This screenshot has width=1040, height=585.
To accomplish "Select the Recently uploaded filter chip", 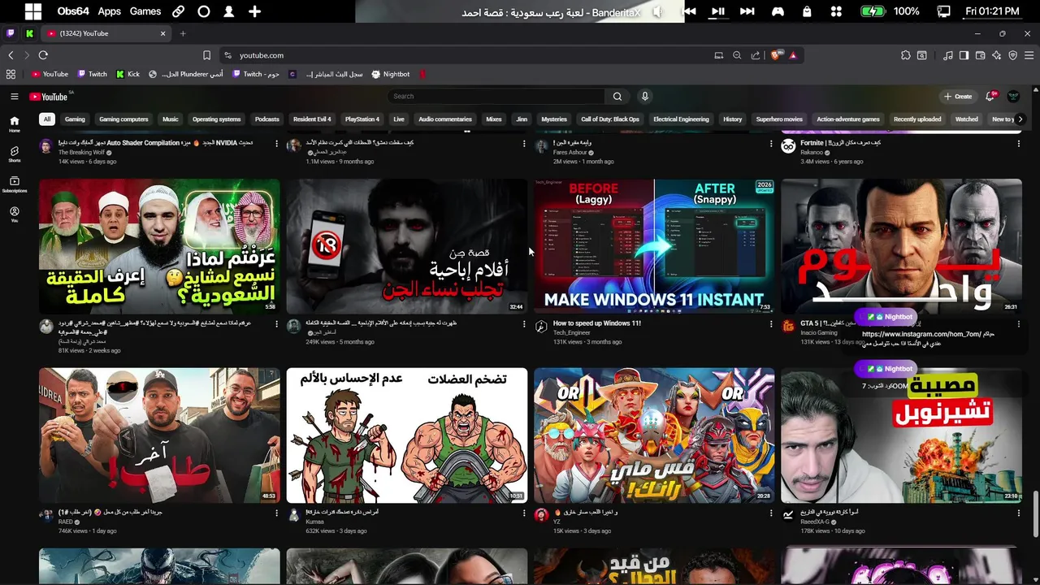I will coord(917,119).
